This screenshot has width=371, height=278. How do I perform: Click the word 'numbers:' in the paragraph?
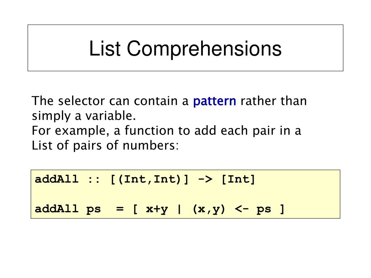point(150,146)
